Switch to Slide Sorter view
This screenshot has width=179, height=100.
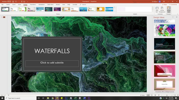152,95
